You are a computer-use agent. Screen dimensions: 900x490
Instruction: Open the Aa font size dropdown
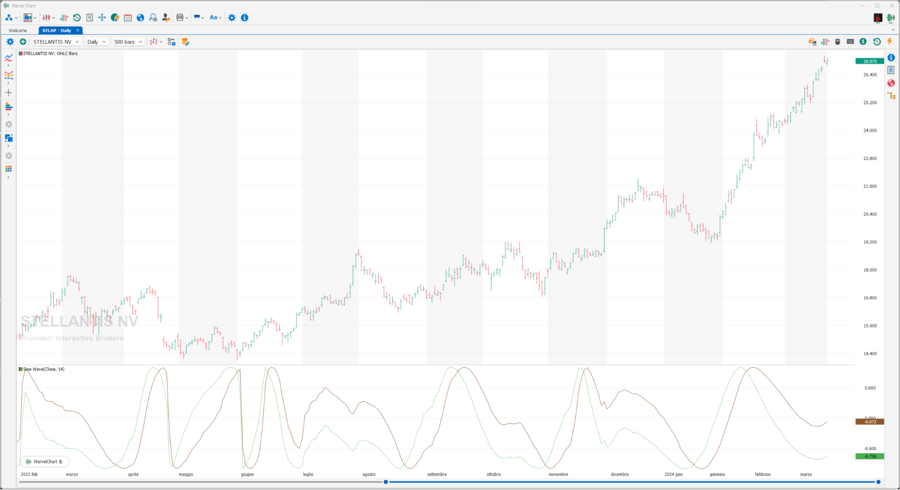216,18
